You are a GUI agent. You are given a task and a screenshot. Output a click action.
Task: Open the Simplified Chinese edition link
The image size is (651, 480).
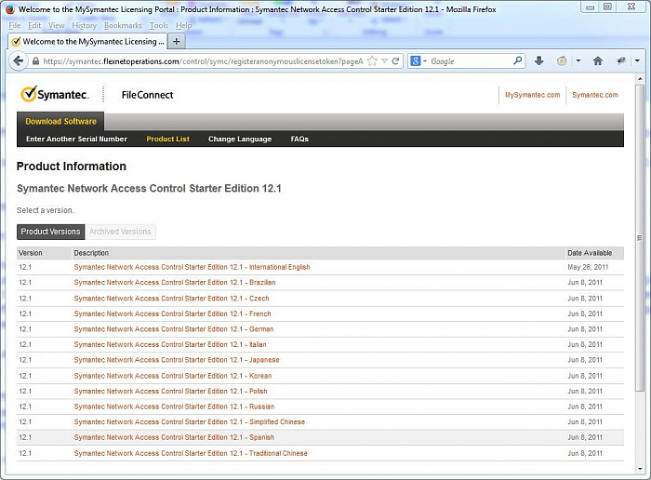tap(190, 422)
